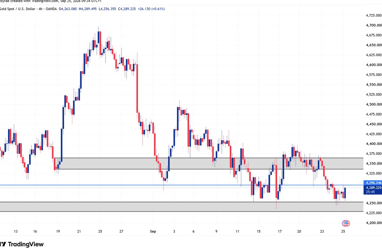Click the date 11 on the time axis
Screen dimensions: 382x249
238,231
